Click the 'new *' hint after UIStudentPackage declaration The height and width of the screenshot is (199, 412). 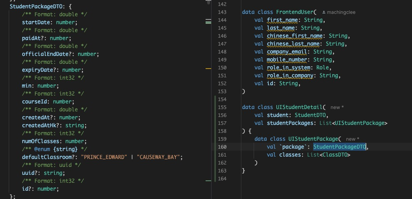click(x=352, y=139)
